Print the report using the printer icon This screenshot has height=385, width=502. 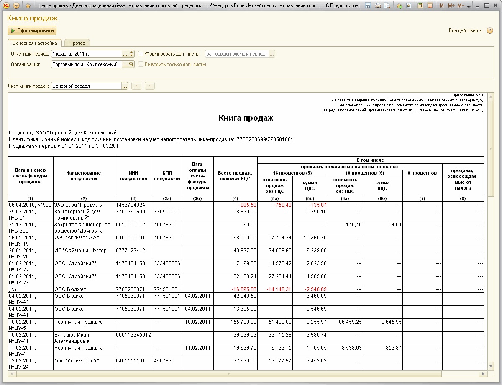click(x=378, y=6)
